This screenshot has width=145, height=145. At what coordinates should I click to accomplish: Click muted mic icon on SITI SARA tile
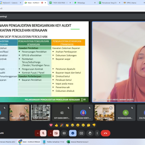click(69, 108)
